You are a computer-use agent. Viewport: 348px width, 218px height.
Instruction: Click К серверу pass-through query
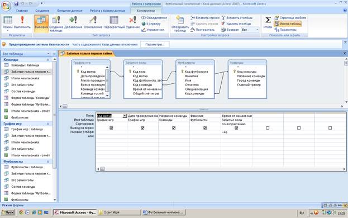pyautogui.click(x=151, y=23)
